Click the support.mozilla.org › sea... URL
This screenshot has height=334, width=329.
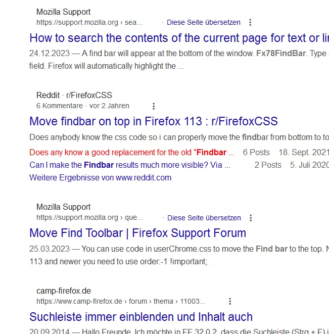click(89, 22)
